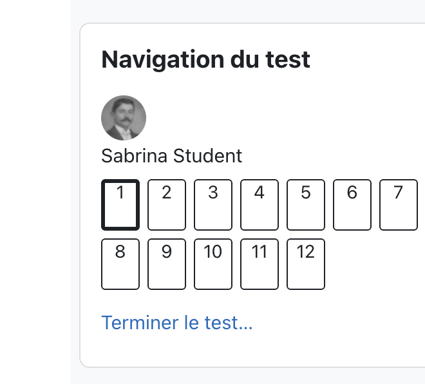This screenshot has width=425, height=384.
Task: Click the Sabrina Student name text
Action: tap(171, 156)
